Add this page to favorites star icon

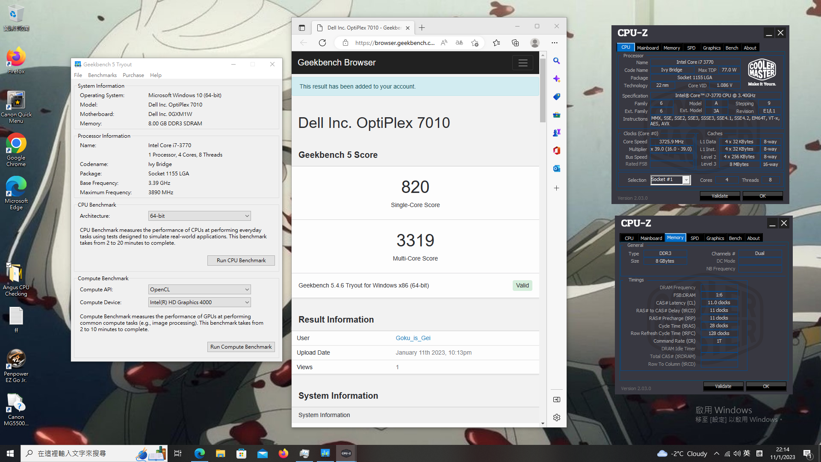(475, 43)
